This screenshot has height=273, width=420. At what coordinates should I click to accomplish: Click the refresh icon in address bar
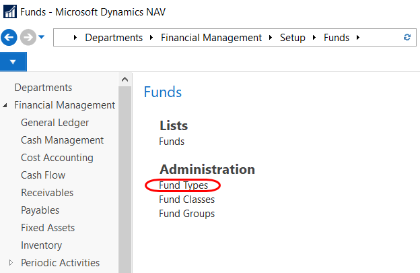407,38
